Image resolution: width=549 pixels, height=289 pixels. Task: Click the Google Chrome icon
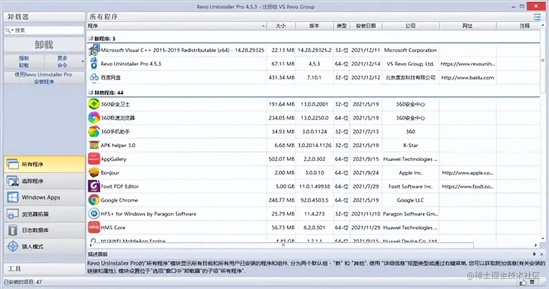pos(94,200)
